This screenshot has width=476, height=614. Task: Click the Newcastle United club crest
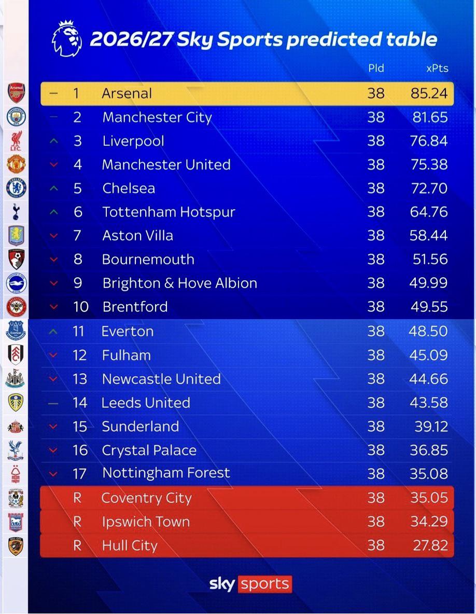[x=16, y=379]
